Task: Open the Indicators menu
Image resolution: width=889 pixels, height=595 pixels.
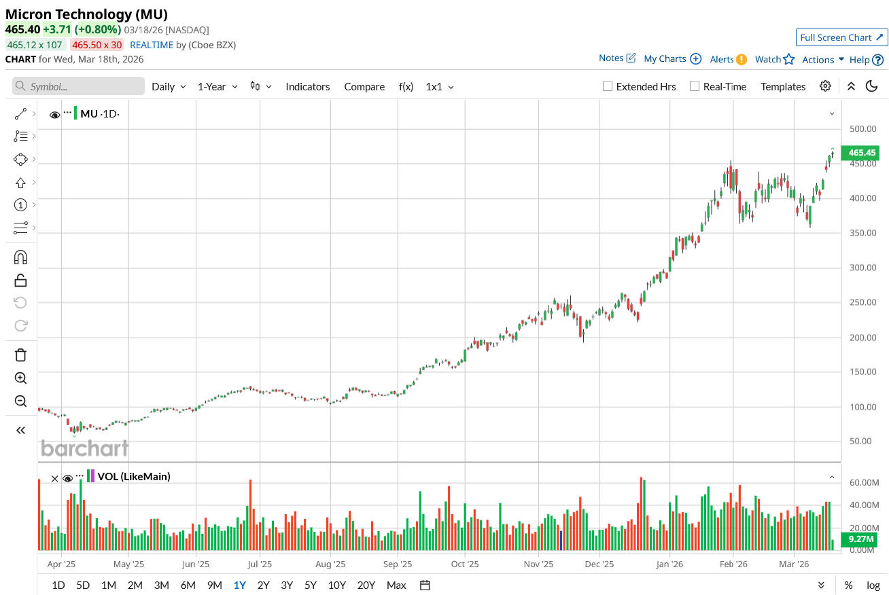Action: [308, 86]
